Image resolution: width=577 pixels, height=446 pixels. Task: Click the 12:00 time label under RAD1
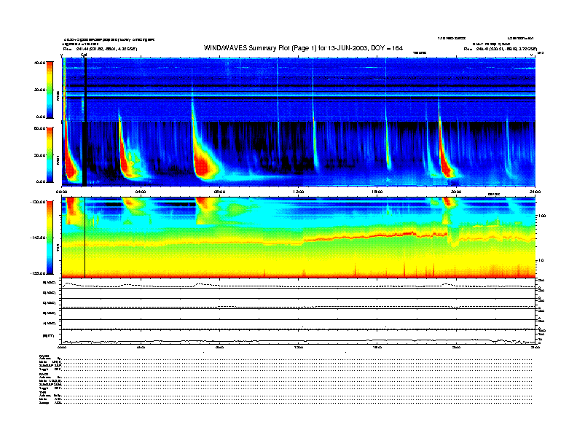pyautogui.click(x=299, y=192)
